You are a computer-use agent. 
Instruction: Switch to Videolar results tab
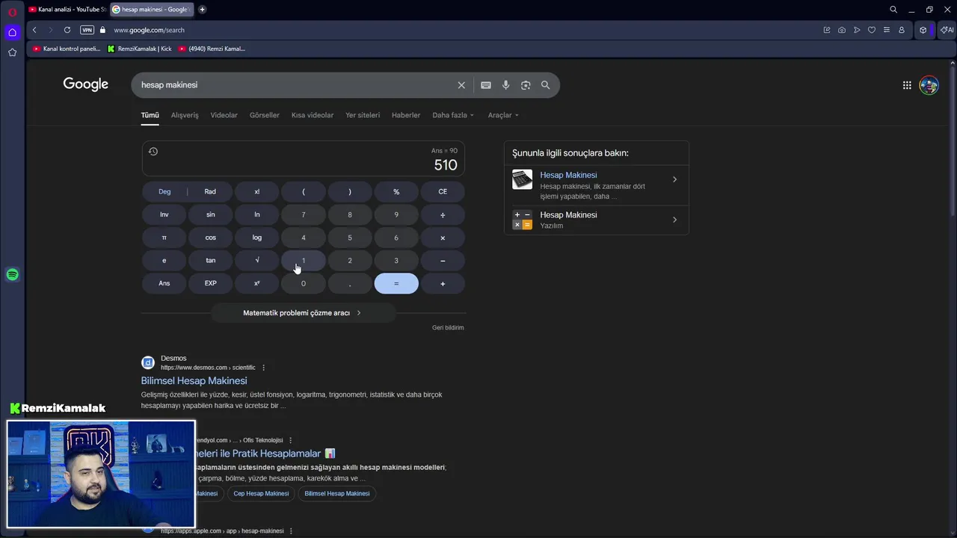[x=224, y=115]
